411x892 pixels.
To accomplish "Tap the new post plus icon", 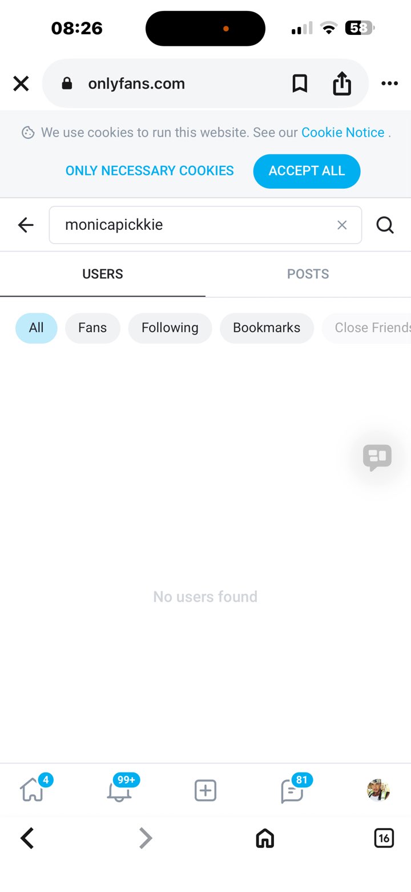I will tap(205, 791).
